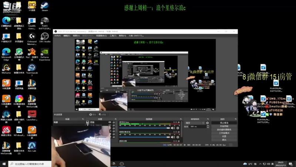Select the Ra2 shortcut desktop icon

point(32,54)
